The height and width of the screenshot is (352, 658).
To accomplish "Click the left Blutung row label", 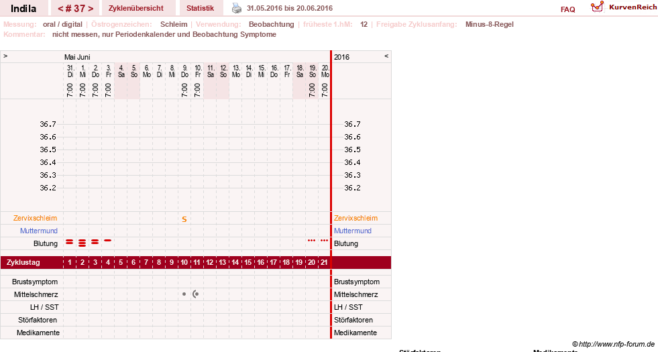I will click(46, 243).
